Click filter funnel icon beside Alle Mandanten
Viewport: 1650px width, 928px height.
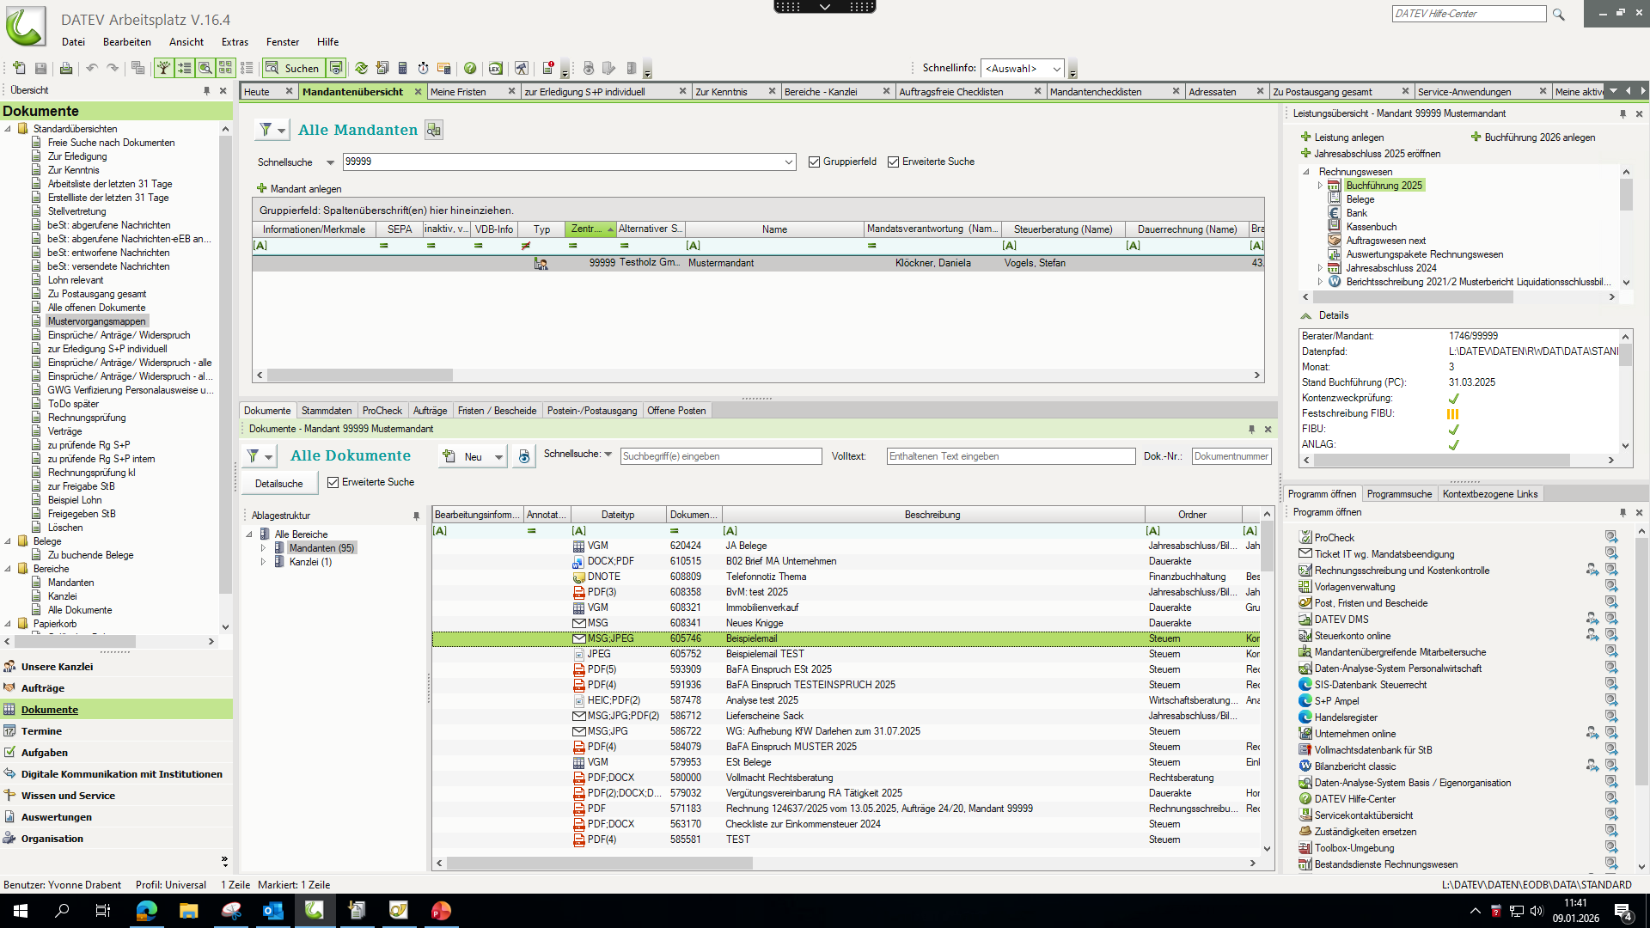click(x=266, y=130)
